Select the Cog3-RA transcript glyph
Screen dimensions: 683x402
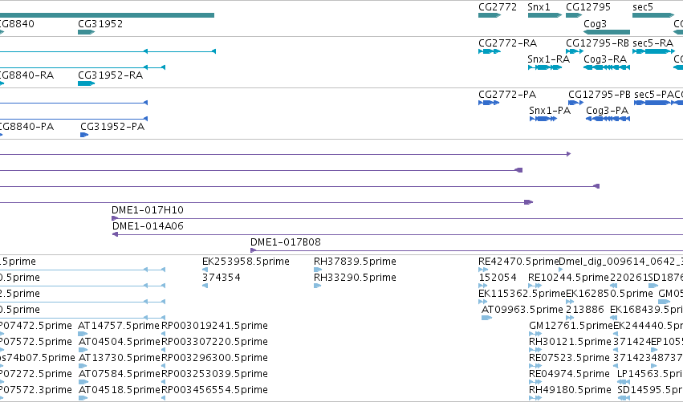point(607,67)
